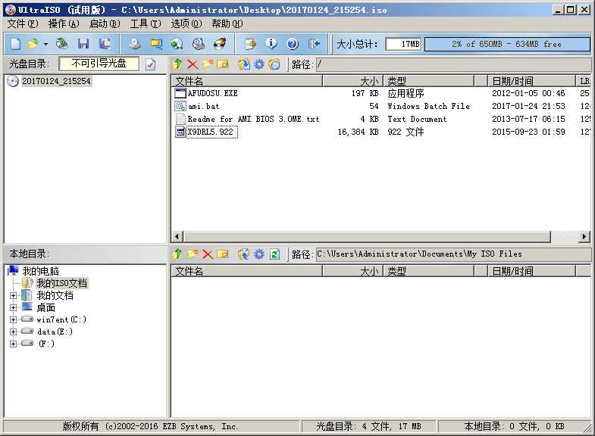The image size is (595, 436).
Task: Expand the 我的文档 tree node
Action: pos(14,295)
